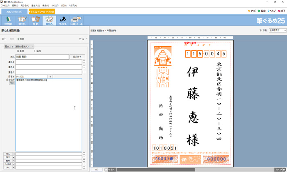Screen dimensions: 287x172
Task: Select the 自宅 radio button
Action: 18,51
